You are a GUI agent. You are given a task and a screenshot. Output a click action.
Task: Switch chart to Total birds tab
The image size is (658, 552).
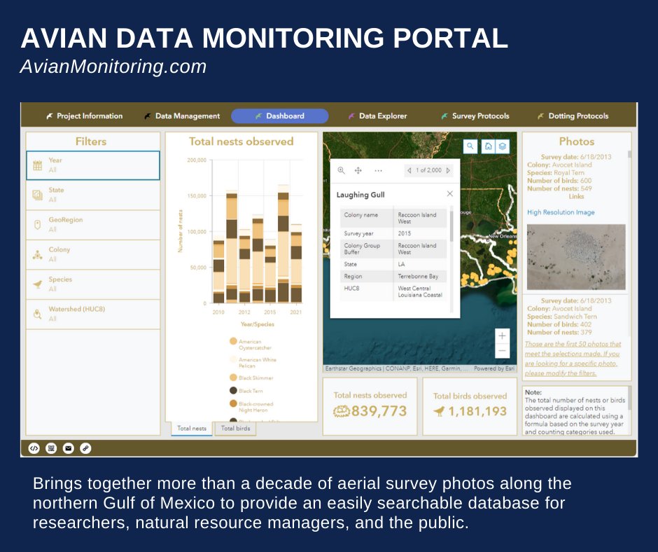(x=235, y=429)
